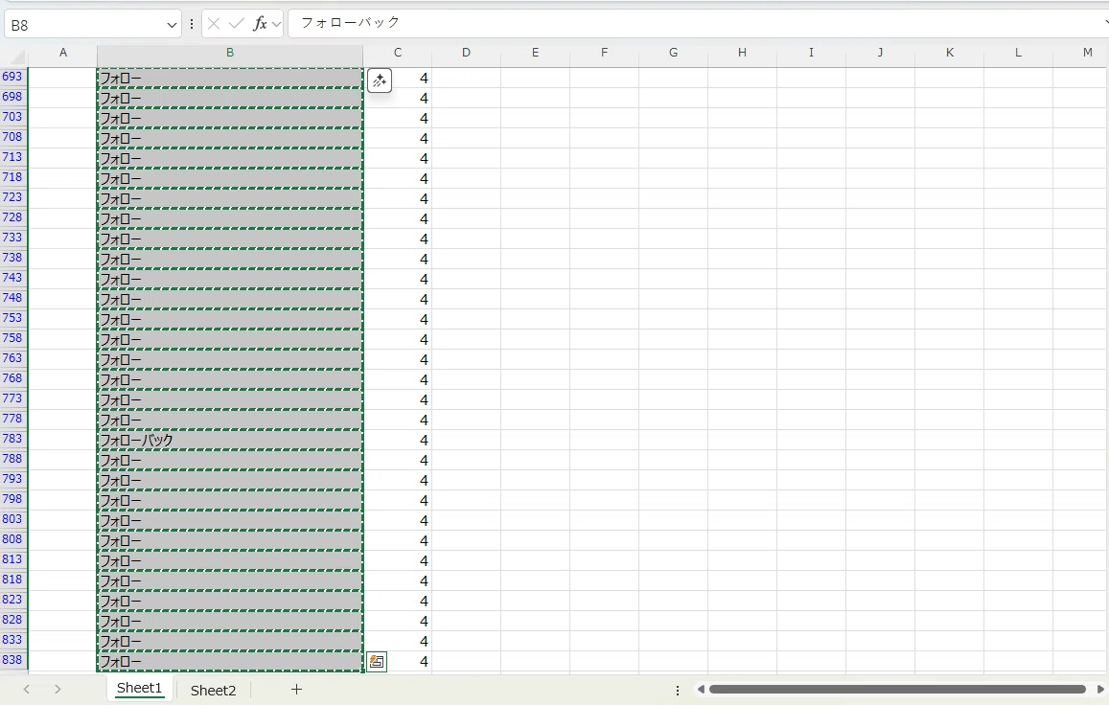Image resolution: width=1109 pixels, height=705 pixels.
Task: Select row header 803
Action: pyautogui.click(x=12, y=520)
